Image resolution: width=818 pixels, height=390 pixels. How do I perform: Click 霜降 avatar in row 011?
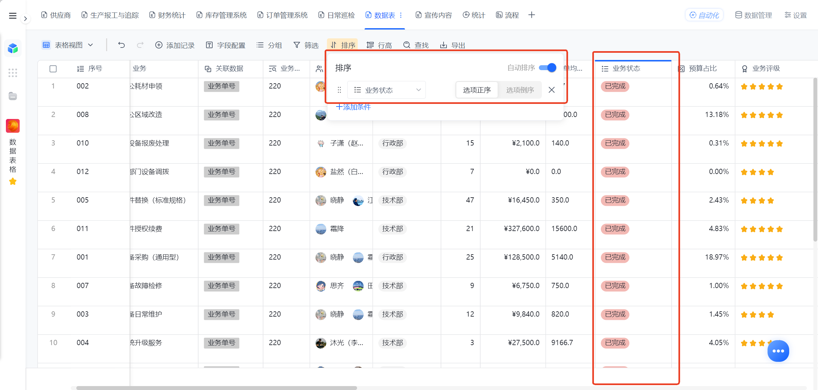tap(321, 229)
